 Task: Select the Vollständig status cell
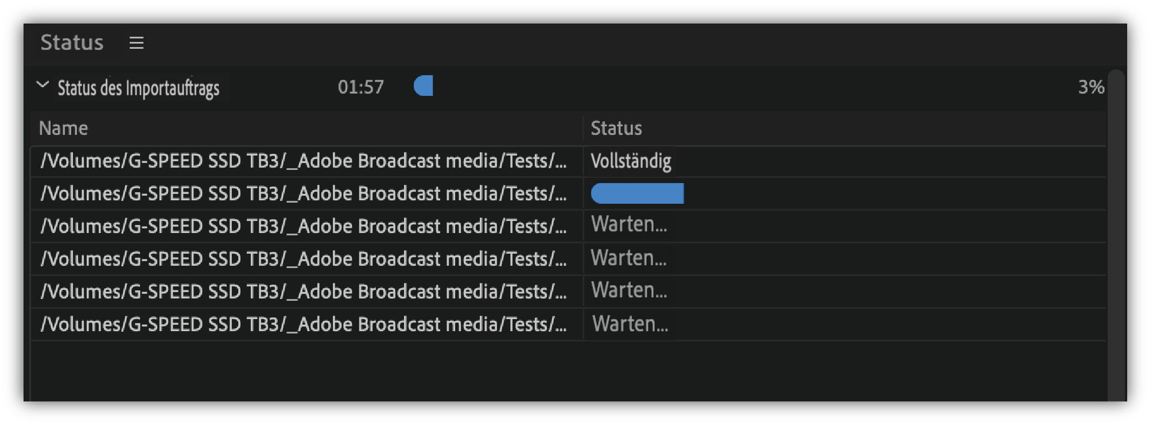pos(631,161)
